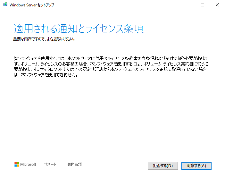Viewport: 225px width, 178px height.
Task: Minimize the setup window
Action: pos(188,5)
